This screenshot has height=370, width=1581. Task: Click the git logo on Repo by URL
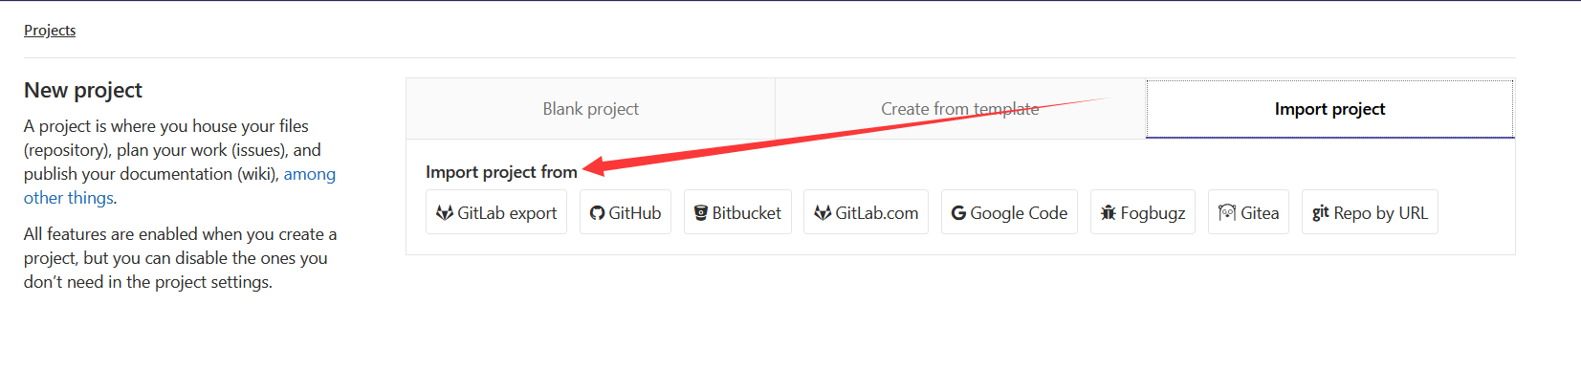click(x=1321, y=212)
